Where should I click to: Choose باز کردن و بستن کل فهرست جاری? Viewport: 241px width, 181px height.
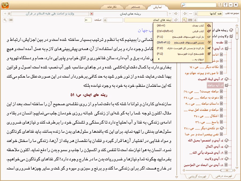tap(183, 48)
